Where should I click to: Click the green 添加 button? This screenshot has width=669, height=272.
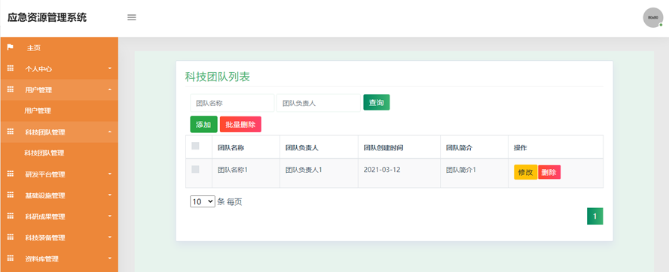tap(203, 124)
